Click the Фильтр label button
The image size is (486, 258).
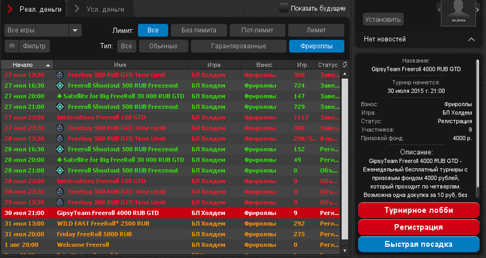(35, 46)
